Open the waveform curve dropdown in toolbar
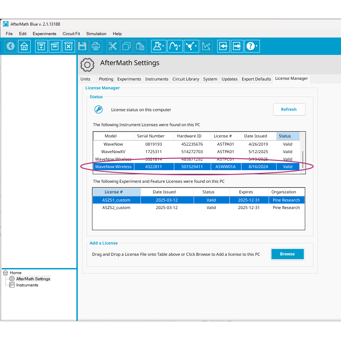The width and height of the screenshot is (341, 341). pos(175,46)
